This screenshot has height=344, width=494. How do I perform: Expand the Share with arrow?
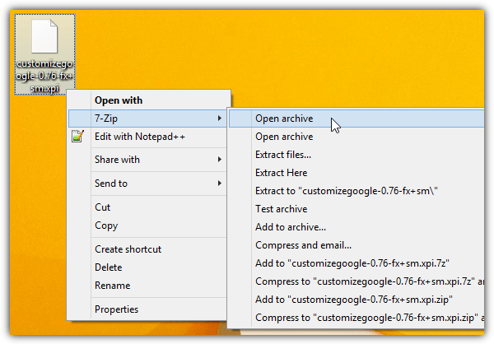[x=219, y=160]
